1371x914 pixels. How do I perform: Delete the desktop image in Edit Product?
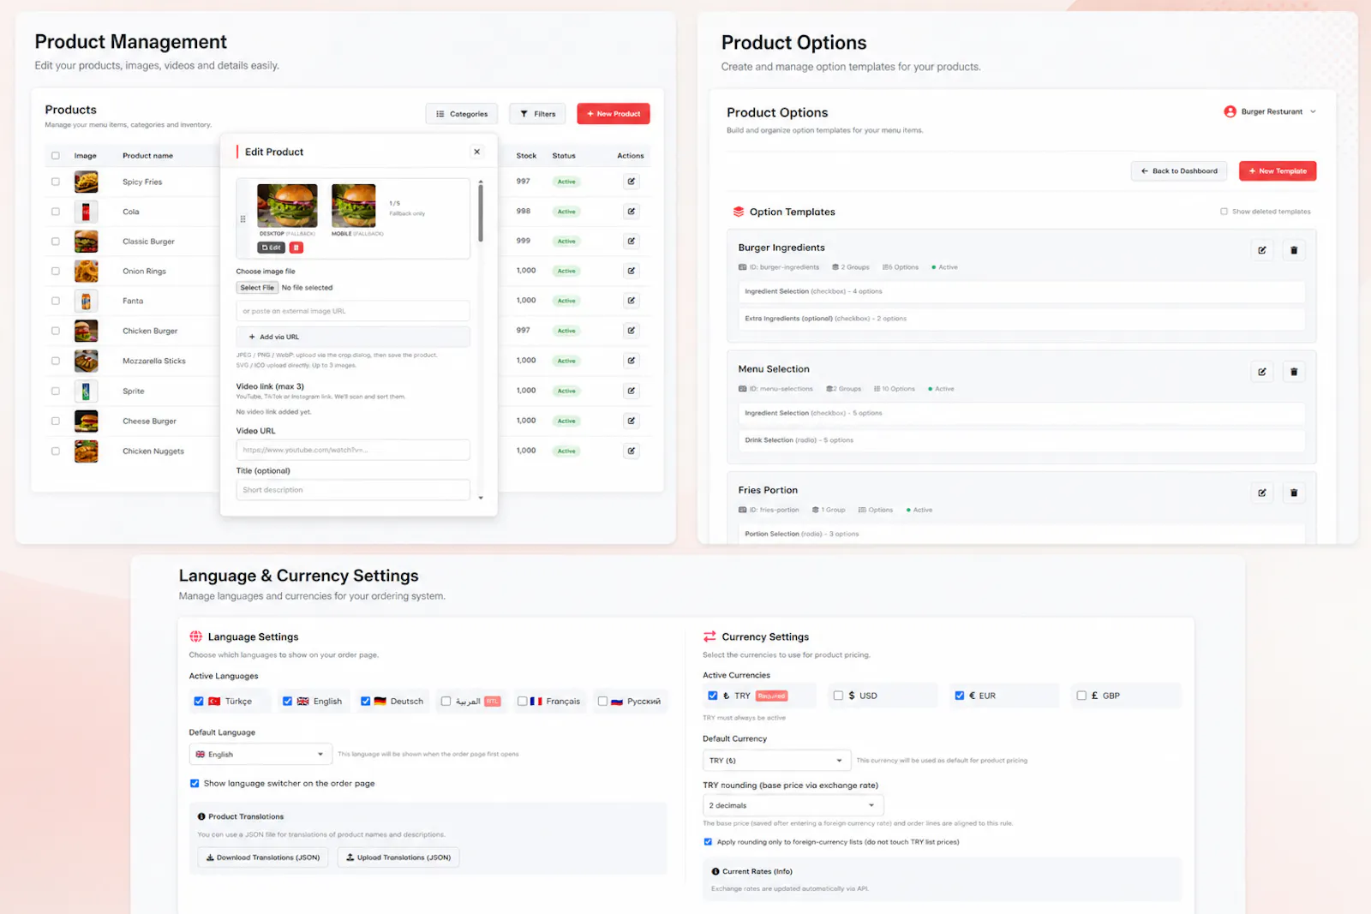[296, 248]
